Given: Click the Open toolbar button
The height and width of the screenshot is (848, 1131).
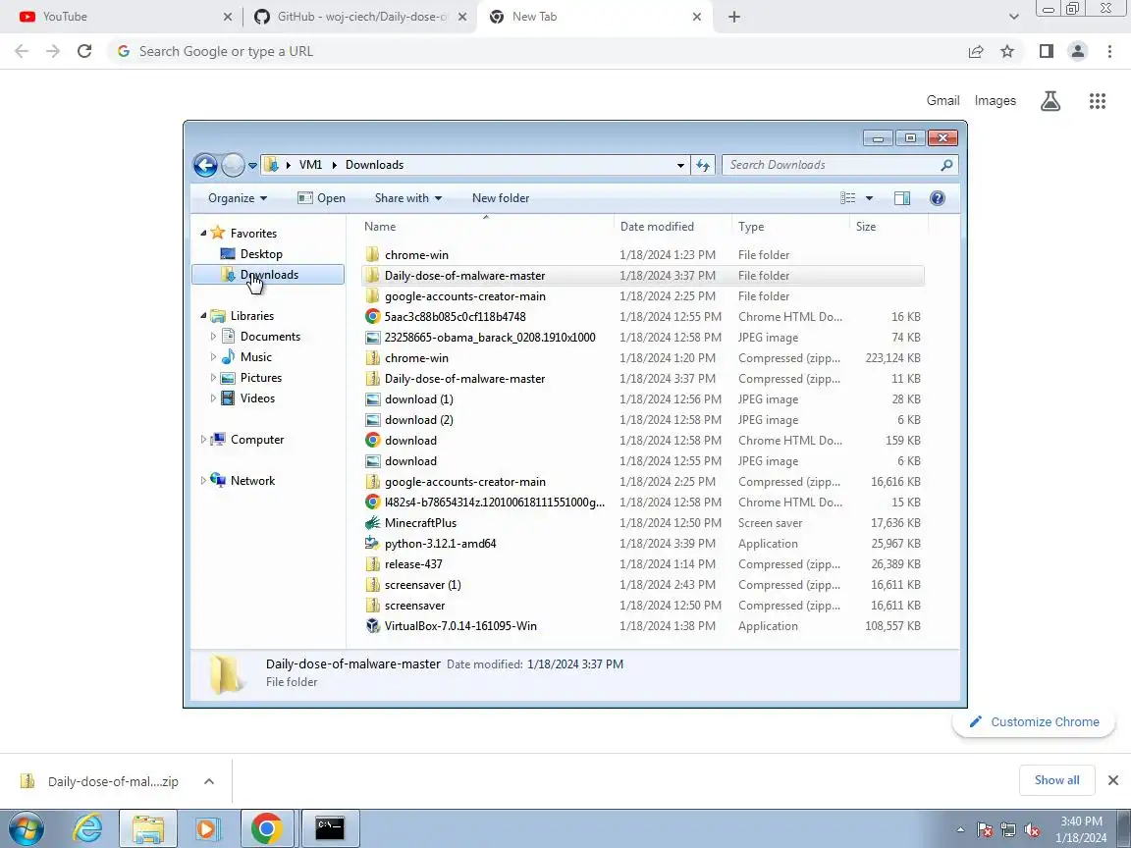Looking at the screenshot, I should (x=322, y=198).
